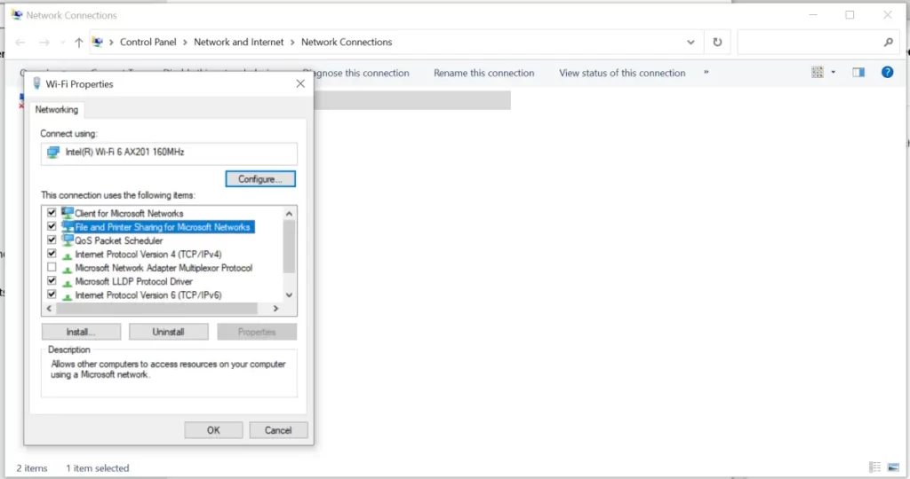Click the Uninstall button
Image resolution: width=910 pixels, height=479 pixels.
[x=168, y=332]
